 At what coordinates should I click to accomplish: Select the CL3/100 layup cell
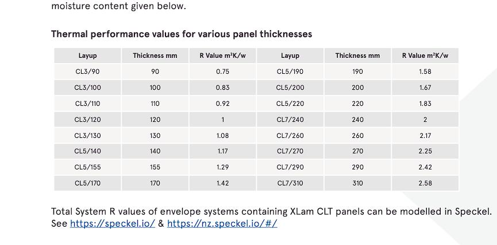click(87, 88)
